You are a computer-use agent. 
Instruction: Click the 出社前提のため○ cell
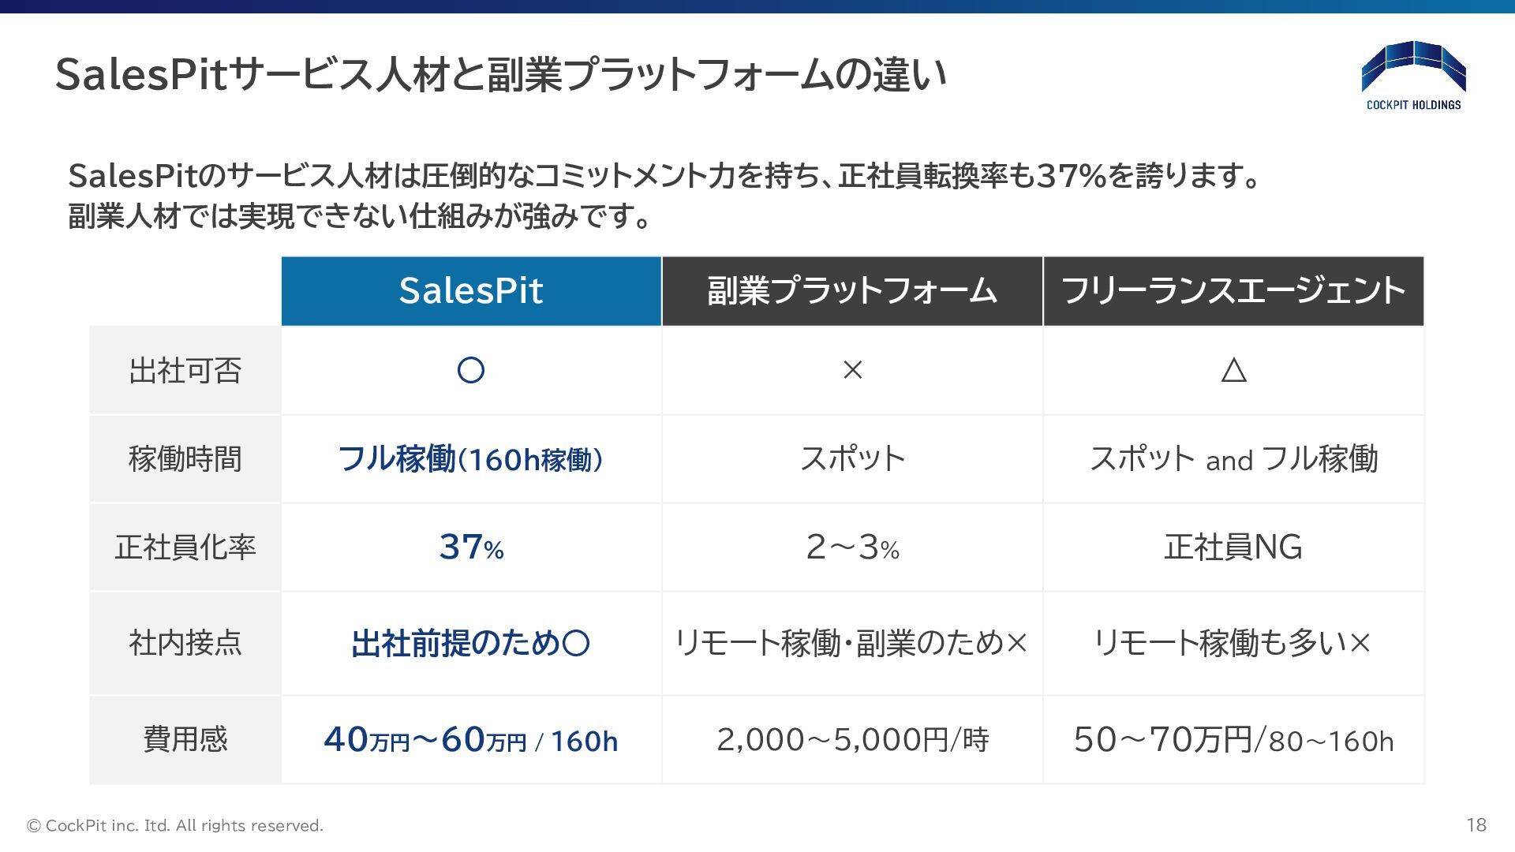[x=471, y=644]
